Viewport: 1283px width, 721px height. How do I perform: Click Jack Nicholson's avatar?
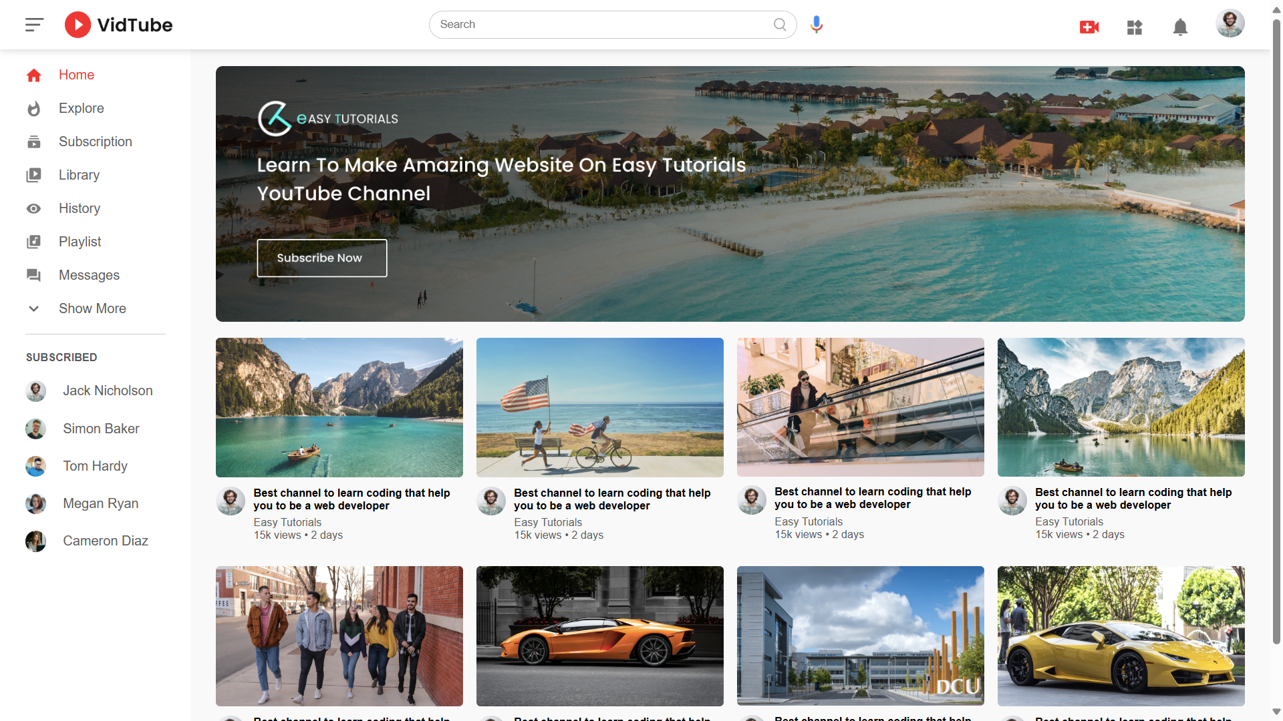[36, 391]
